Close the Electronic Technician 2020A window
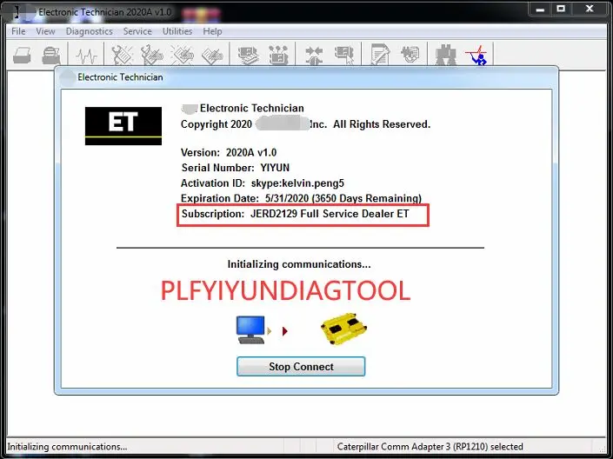This screenshot has width=613, height=459. coord(590,10)
